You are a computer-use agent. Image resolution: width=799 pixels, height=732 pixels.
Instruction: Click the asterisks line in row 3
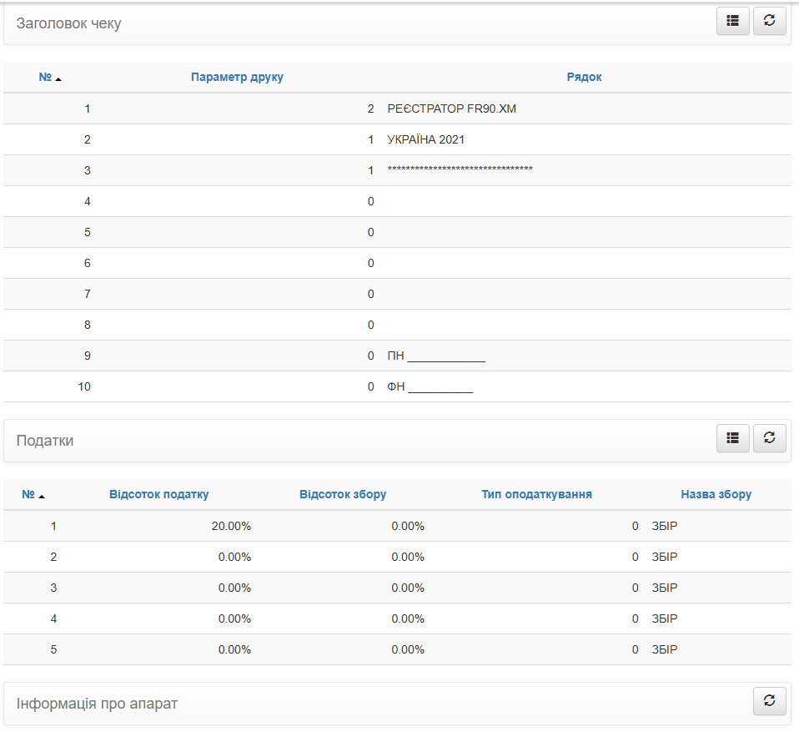pyautogui.click(x=460, y=169)
